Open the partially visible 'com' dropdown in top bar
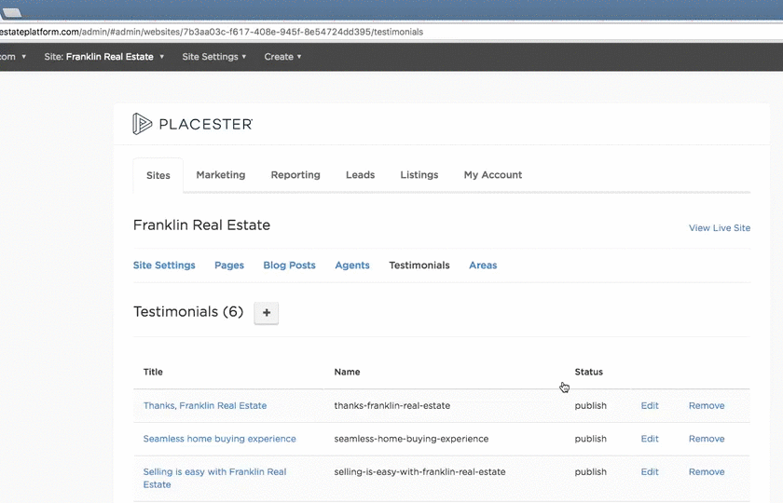 coord(12,57)
